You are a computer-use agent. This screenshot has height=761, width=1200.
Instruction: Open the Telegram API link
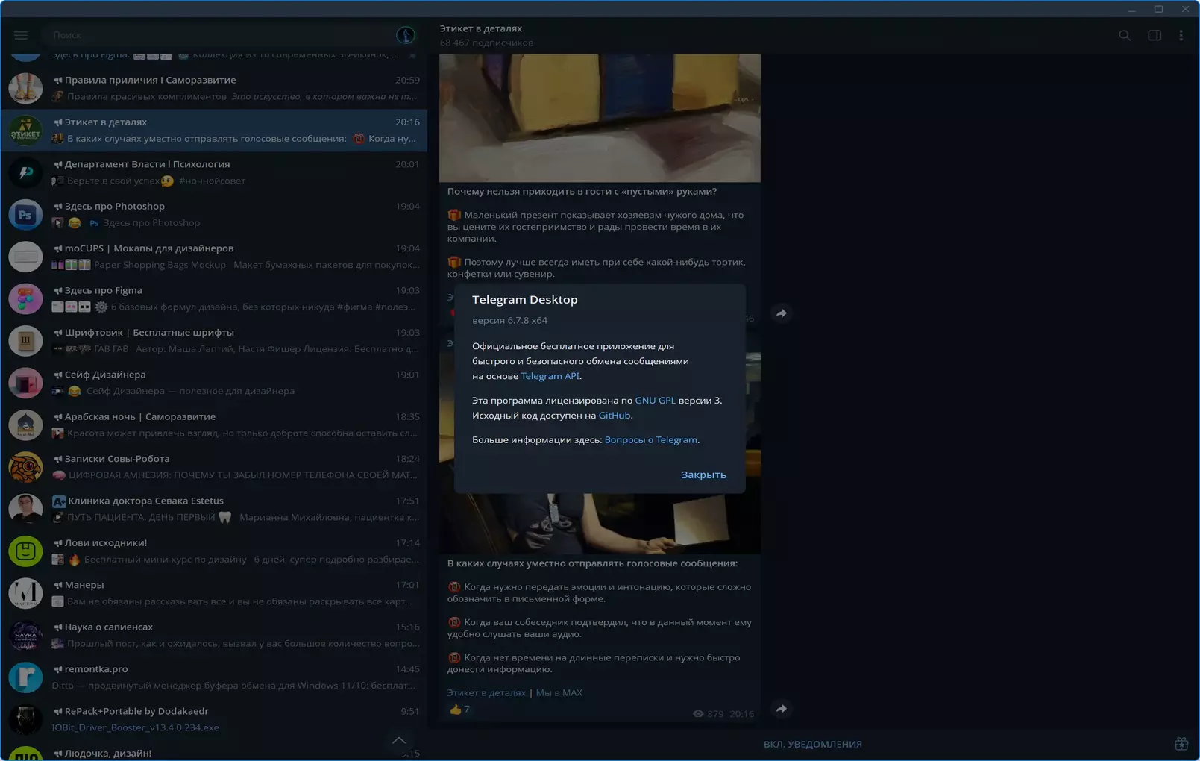click(550, 376)
